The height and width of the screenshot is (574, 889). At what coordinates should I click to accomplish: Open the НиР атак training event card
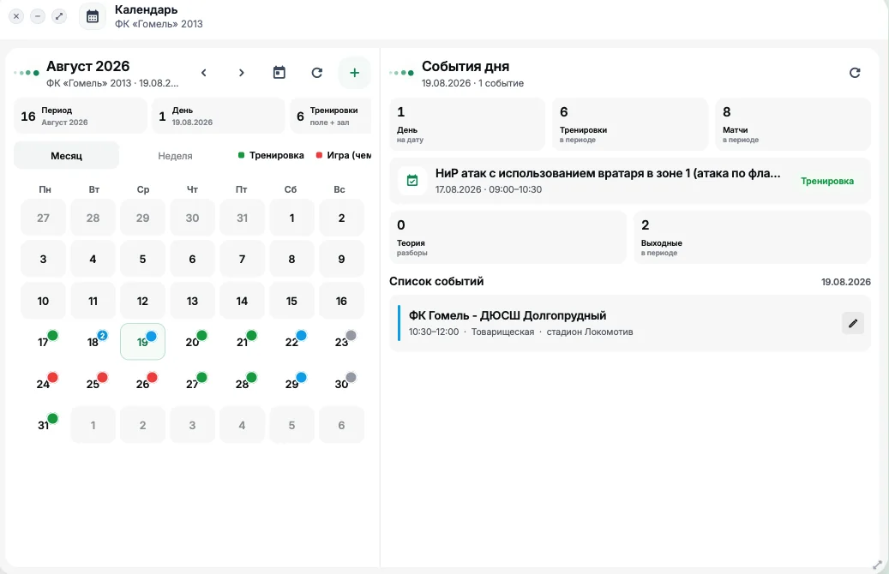click(630, 181)
